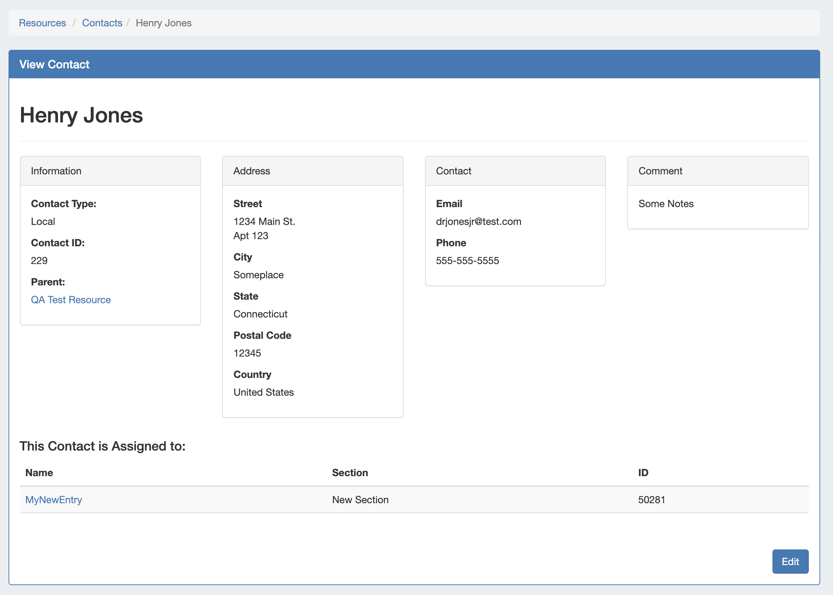833x595 pixels.
Task: Click the Contact panel header
Action: pos(453,171)
